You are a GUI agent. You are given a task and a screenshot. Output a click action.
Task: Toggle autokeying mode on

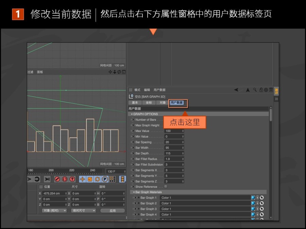[x=65, y=179]
